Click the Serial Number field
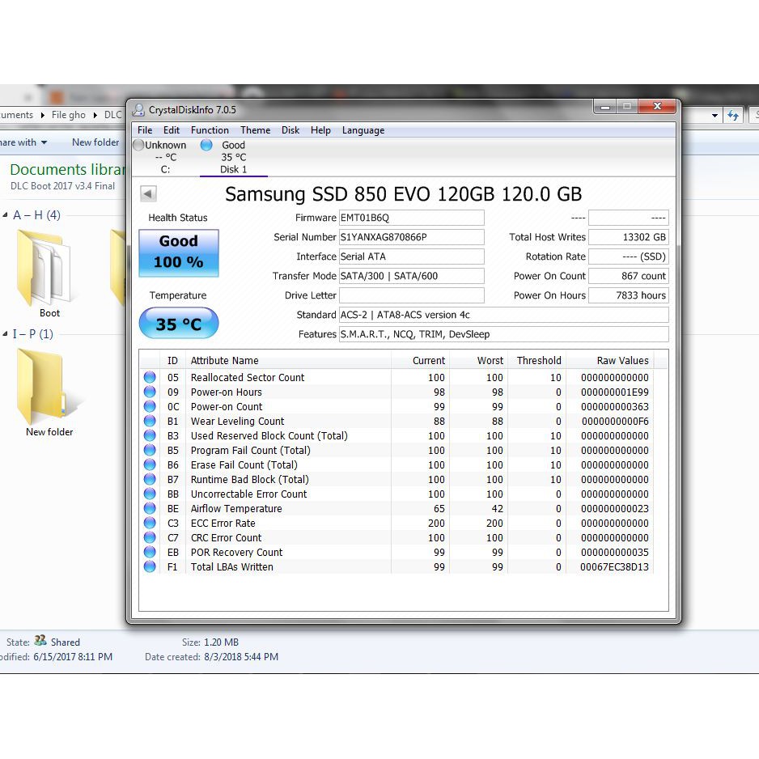Image resolution: width=759 pixels, height=759 pixels. (411, 237)
